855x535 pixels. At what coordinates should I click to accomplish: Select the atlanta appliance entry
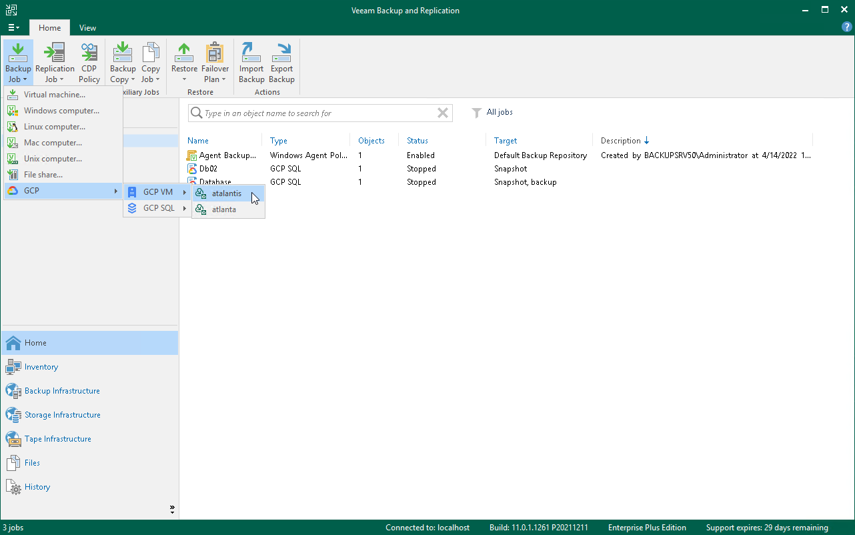pyautogui.click(x=228, y=209)
